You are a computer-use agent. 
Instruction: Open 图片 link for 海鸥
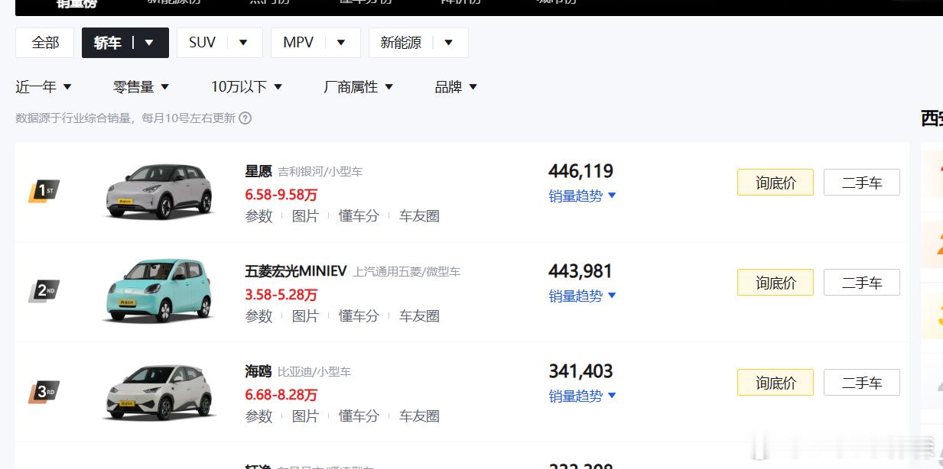(305, 416)
